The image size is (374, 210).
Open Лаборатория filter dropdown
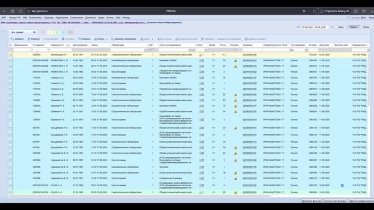point(146,50)
